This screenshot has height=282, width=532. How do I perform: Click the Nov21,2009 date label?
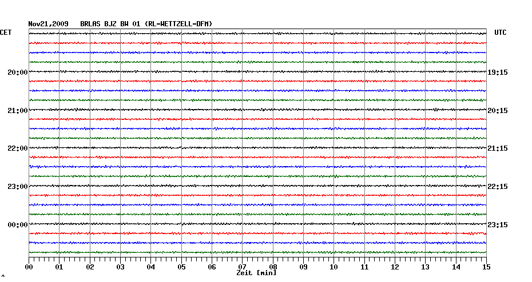[49, 24]
